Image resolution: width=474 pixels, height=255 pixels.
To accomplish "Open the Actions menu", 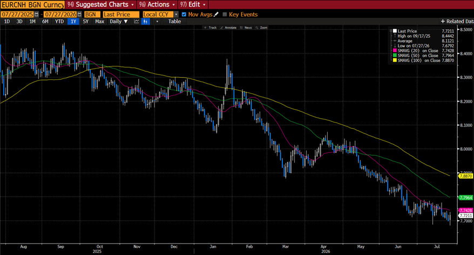I will 157,4.
